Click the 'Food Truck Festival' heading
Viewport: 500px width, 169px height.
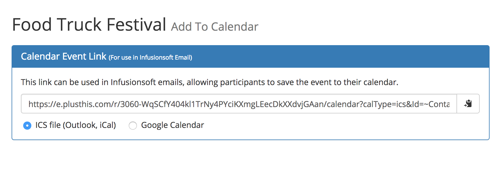89,24
